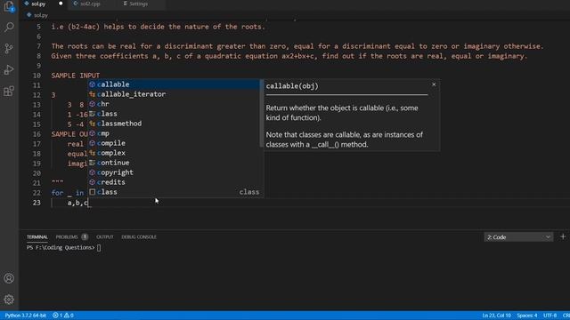Select the sol2.cpp editor tab
The image size is (570, 320).
coord(90,4)
